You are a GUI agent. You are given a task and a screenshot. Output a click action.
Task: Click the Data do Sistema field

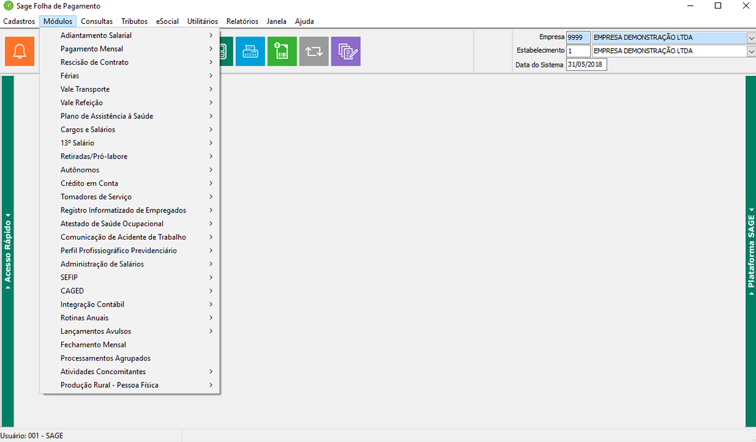pyautogui.click(x=586, y=64)
